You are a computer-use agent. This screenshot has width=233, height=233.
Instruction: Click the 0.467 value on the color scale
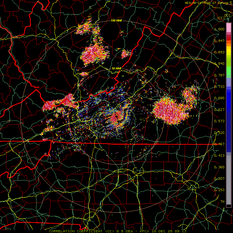point(219,144)
